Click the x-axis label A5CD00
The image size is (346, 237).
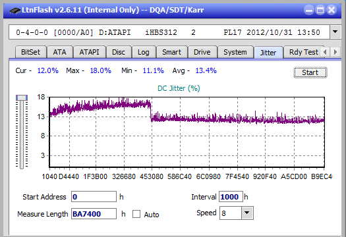click(x=293, y=176)
